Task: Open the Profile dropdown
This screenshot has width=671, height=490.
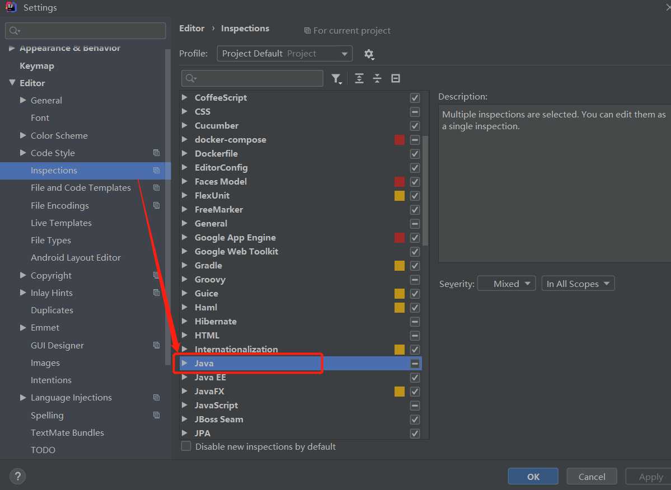Action: pyautogui.click(x=284, y=54)
